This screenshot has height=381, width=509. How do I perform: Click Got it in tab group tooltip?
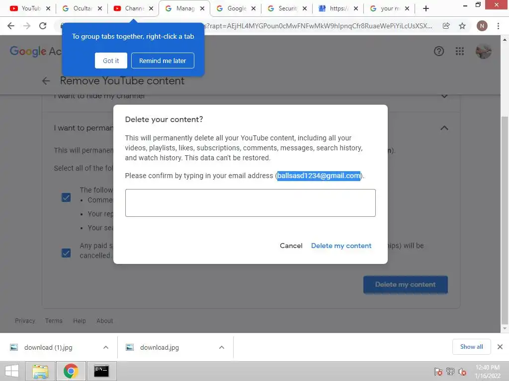[x=111, y=61]
